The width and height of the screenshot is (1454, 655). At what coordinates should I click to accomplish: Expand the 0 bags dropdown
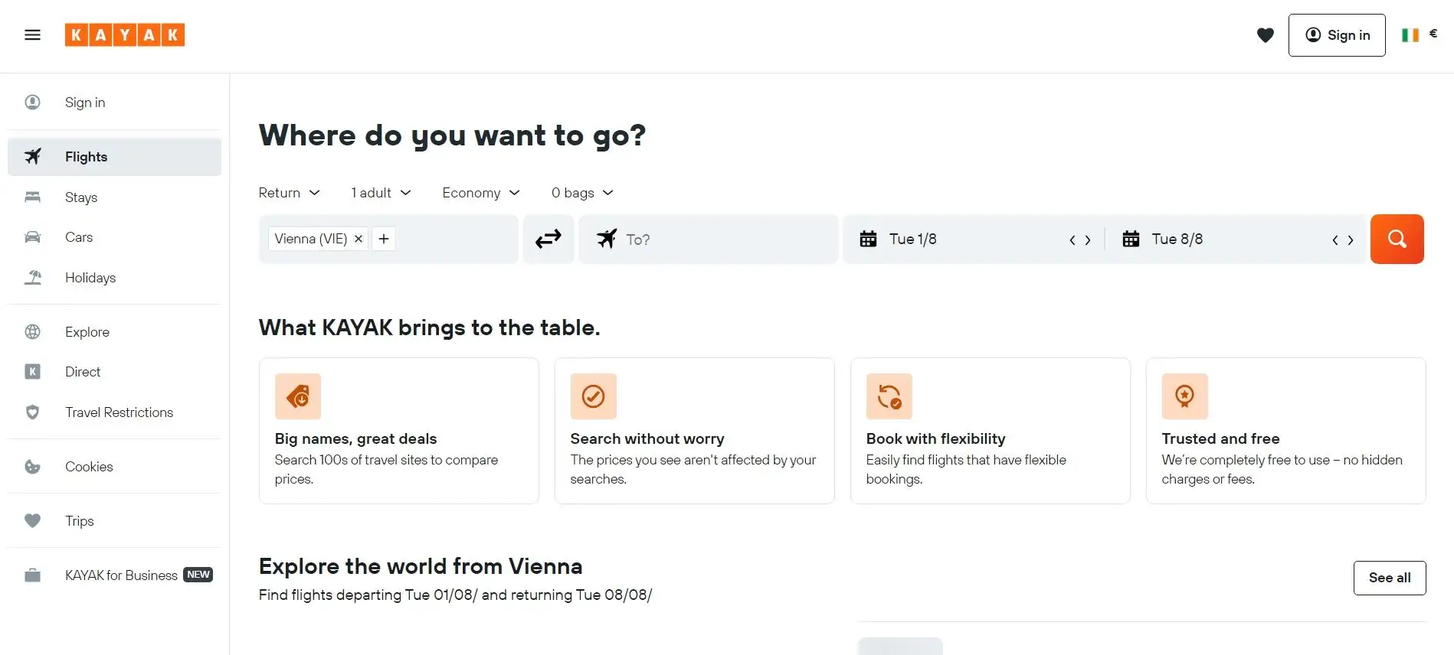click(582, 193)
